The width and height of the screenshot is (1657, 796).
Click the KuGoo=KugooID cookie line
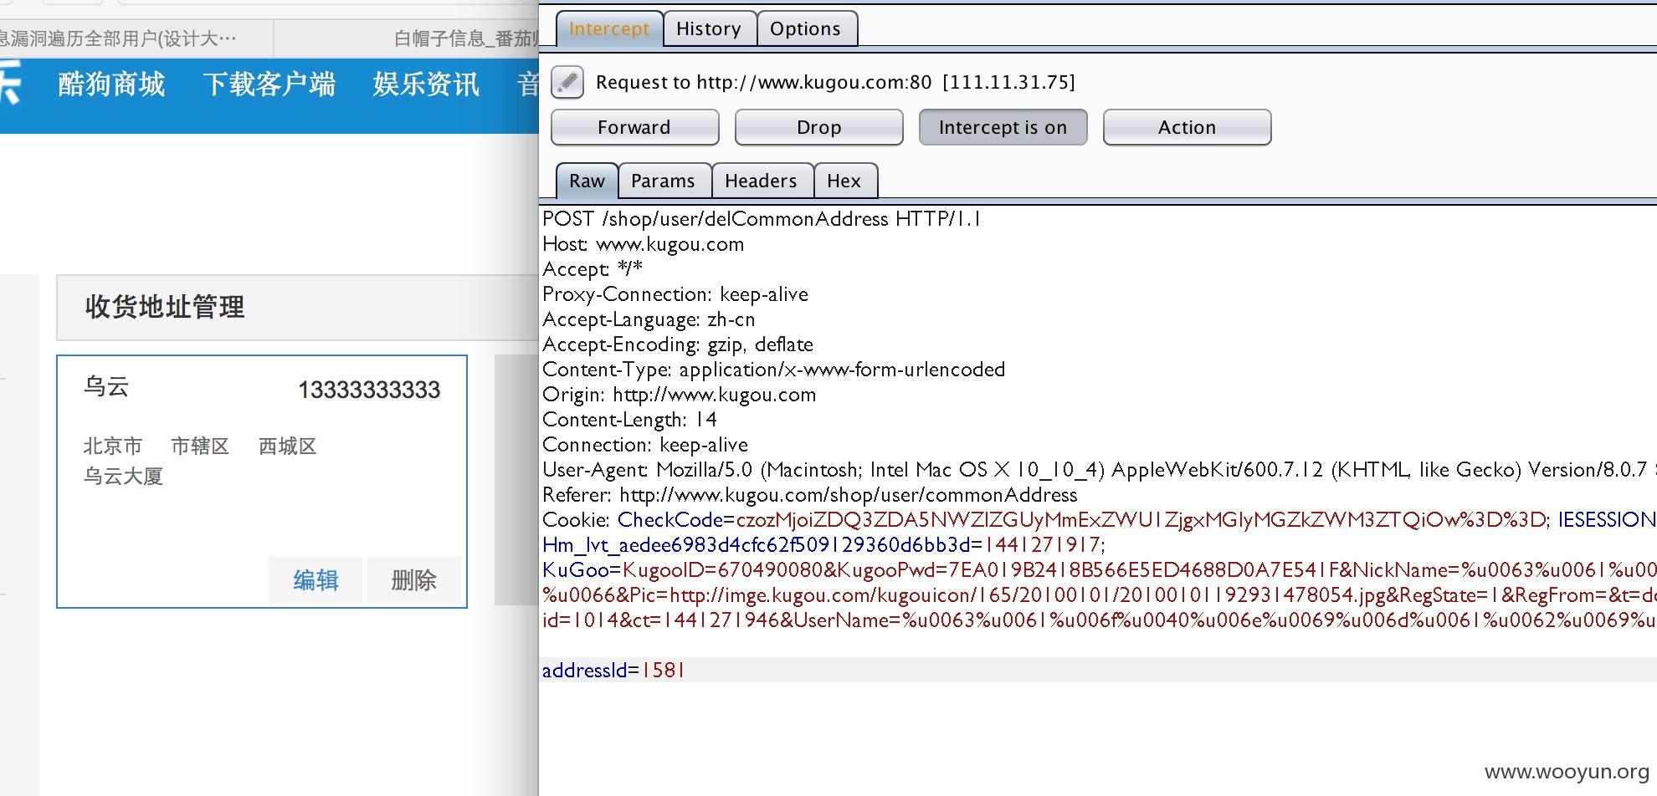coord(1098,570)
